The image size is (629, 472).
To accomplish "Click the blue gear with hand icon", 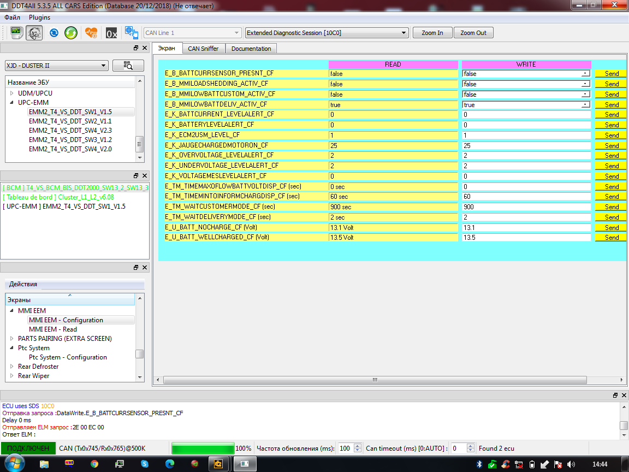I will coord(131,33).
